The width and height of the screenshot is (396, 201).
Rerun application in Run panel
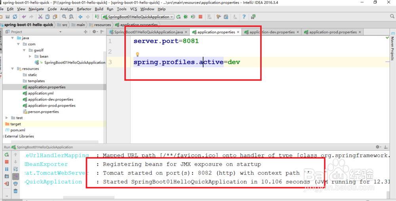(7, 155)
